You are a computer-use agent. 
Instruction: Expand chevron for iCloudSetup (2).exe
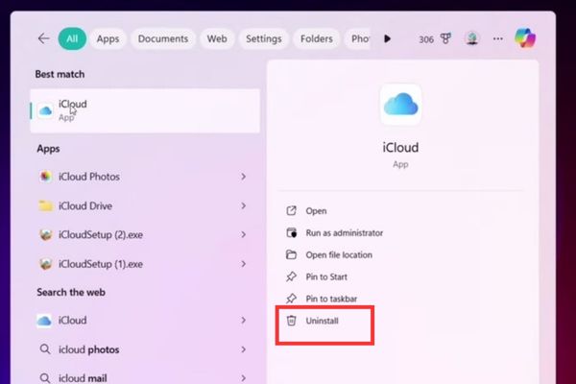point(244,234)
